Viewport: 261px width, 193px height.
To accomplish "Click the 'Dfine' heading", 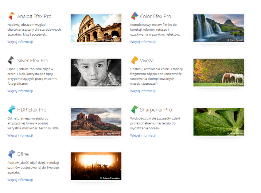I will pyautogui.click(x=23, y=154).
